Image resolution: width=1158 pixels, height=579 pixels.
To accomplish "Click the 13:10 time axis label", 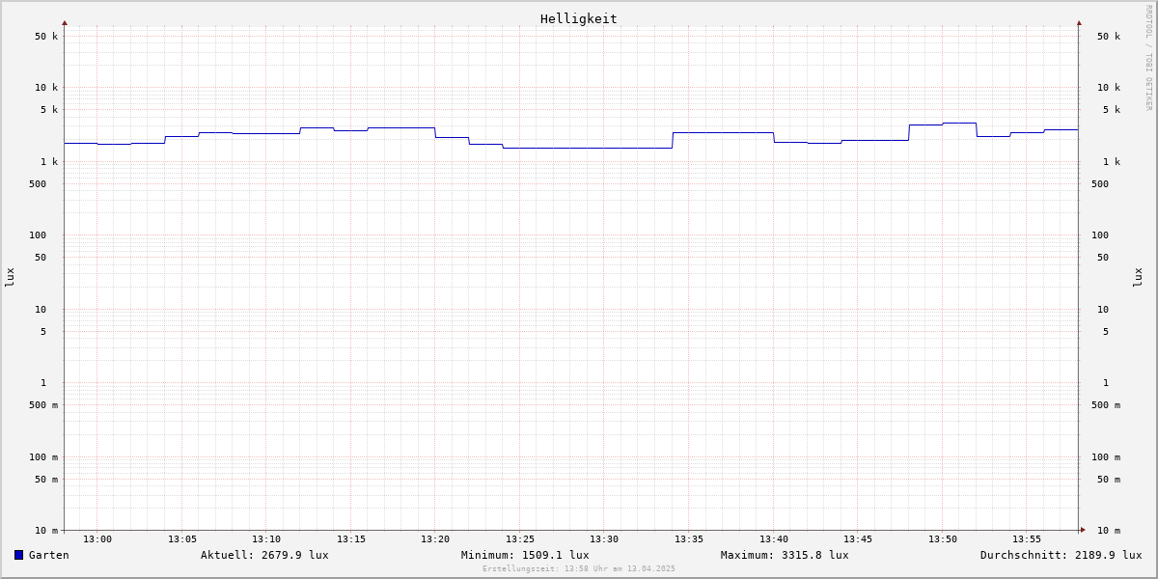I will coord(266,539).
